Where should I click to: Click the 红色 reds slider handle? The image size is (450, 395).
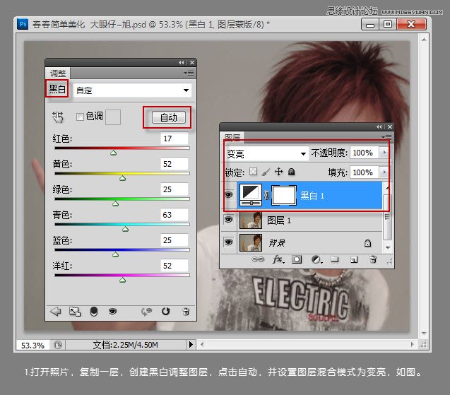click(113, 151)
